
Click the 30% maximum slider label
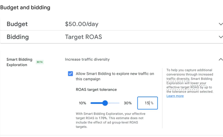click(128, 103)
